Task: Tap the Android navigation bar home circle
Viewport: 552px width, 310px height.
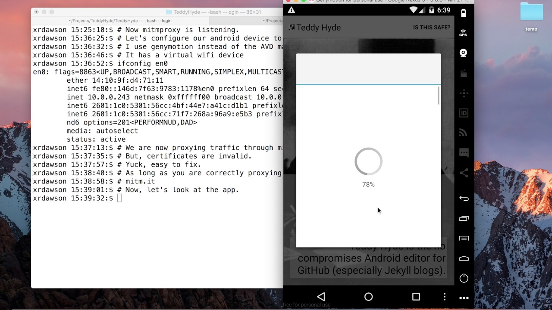Action: (368, 297)
